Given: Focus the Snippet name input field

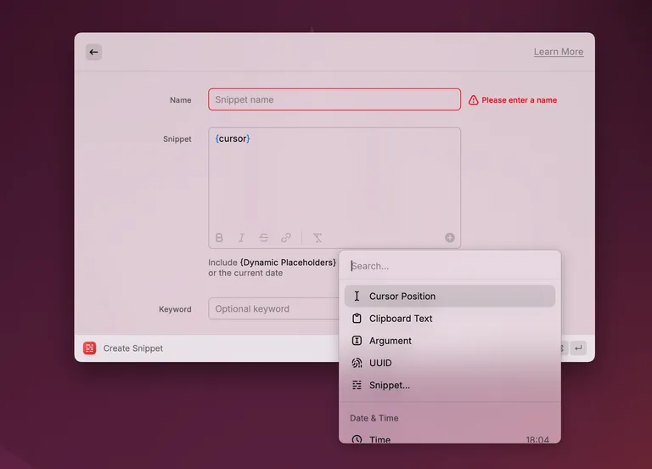Looking at the screenshot, I should [334, 99].
